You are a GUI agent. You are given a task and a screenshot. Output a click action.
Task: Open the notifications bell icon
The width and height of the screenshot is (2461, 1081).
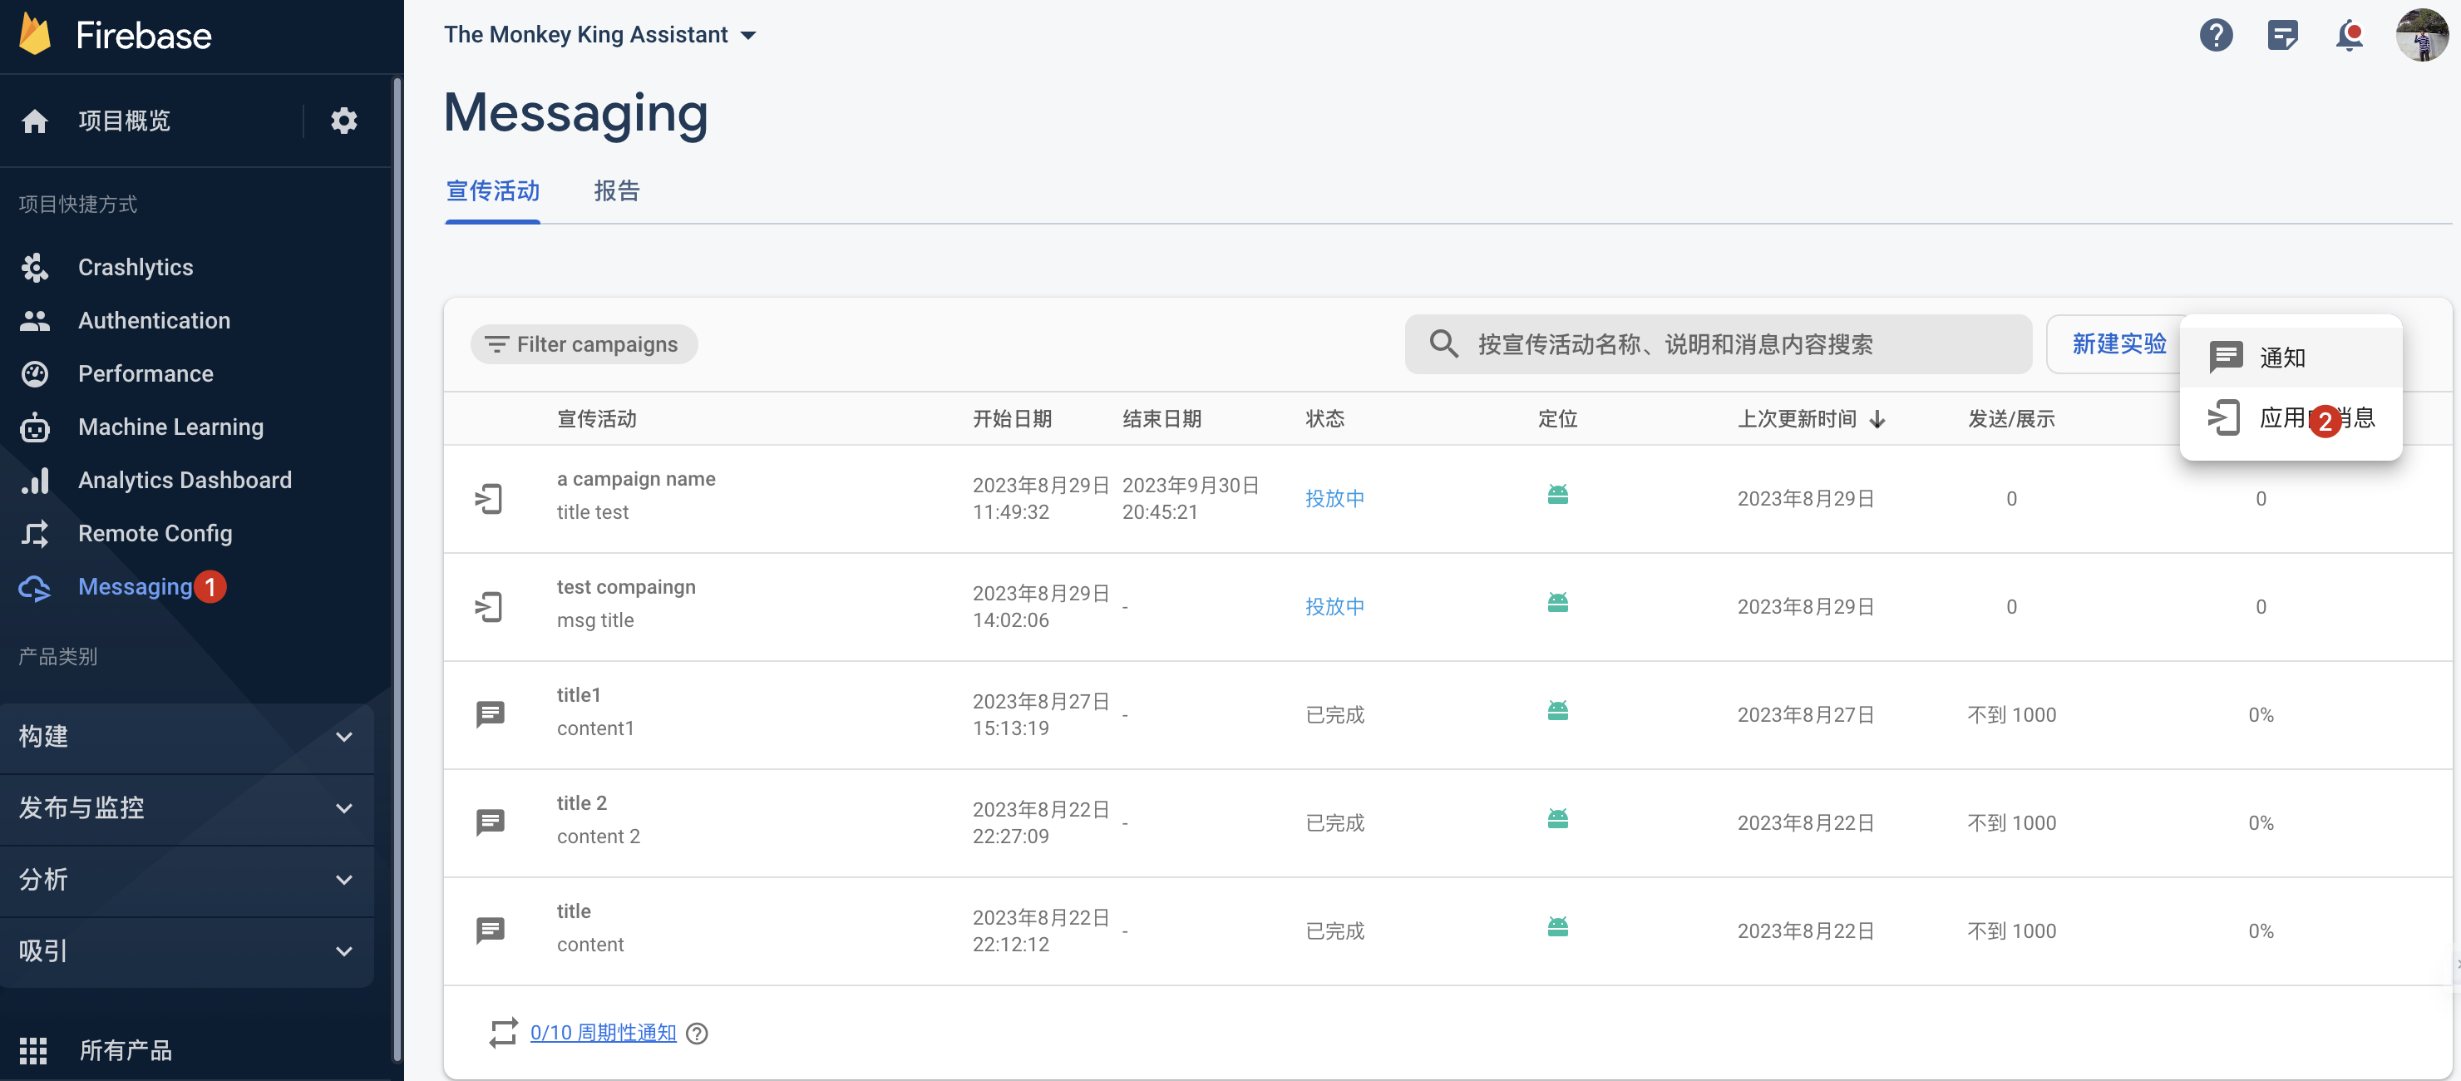(x=2348, y=36)
